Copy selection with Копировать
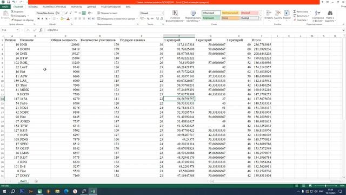Screen dimensions: 346x195 [18, 16]
